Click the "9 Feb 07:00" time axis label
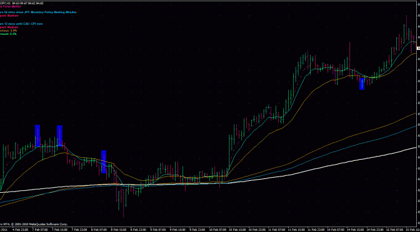 pos(158,230)
